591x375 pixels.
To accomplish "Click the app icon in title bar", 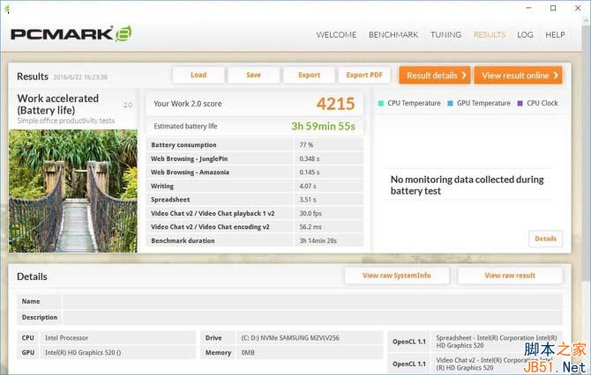I will click(x=7, y=9).
